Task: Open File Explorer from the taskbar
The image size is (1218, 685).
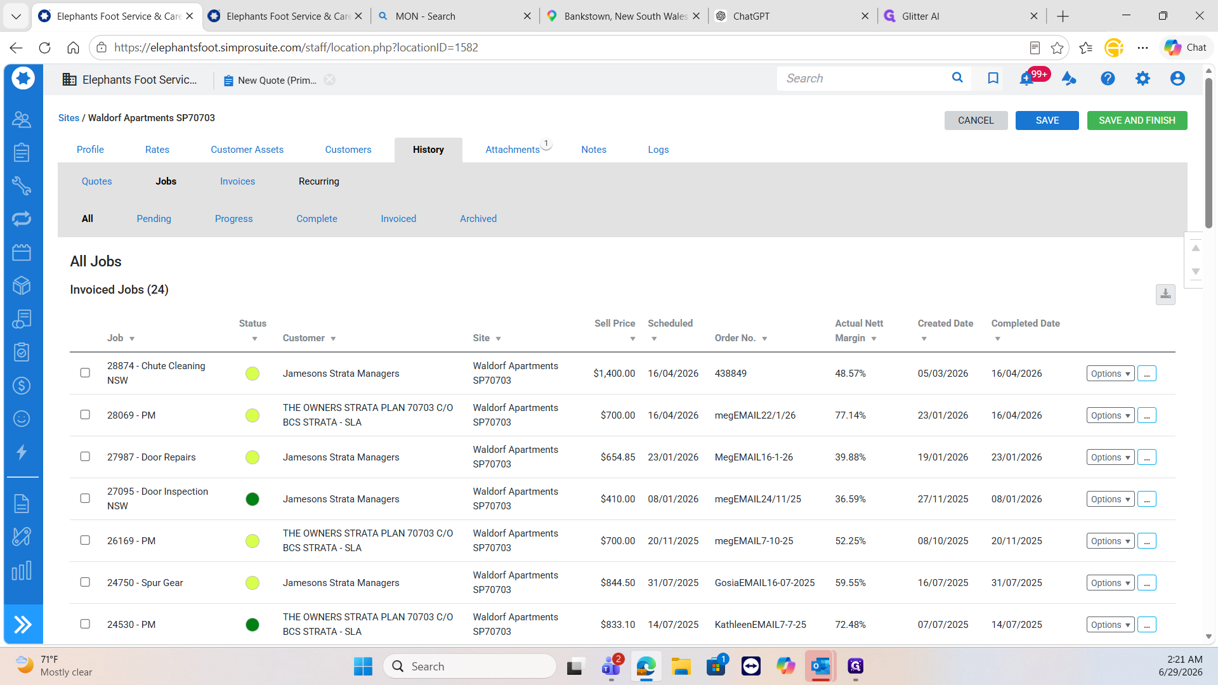Action: [681, 666]
